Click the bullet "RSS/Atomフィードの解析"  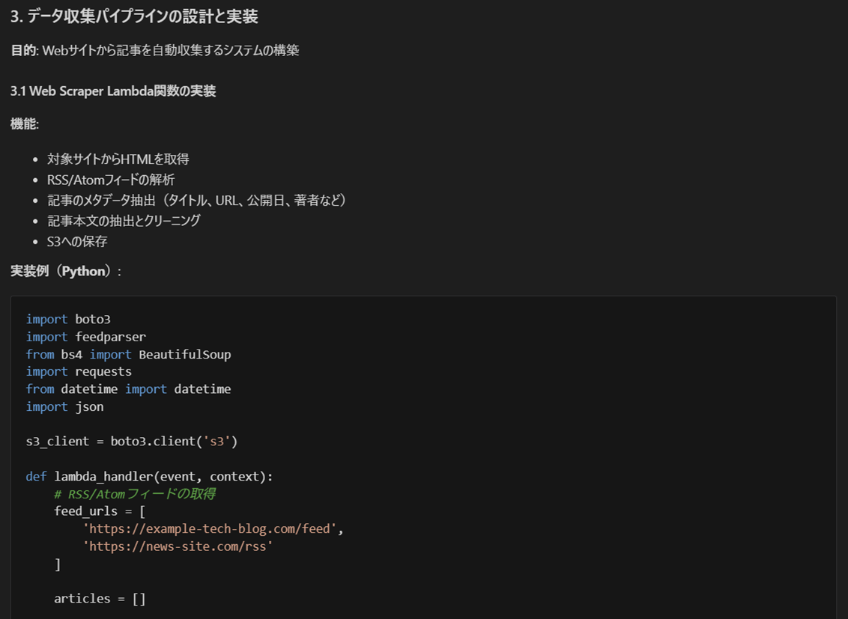click(x=110, y=180)
